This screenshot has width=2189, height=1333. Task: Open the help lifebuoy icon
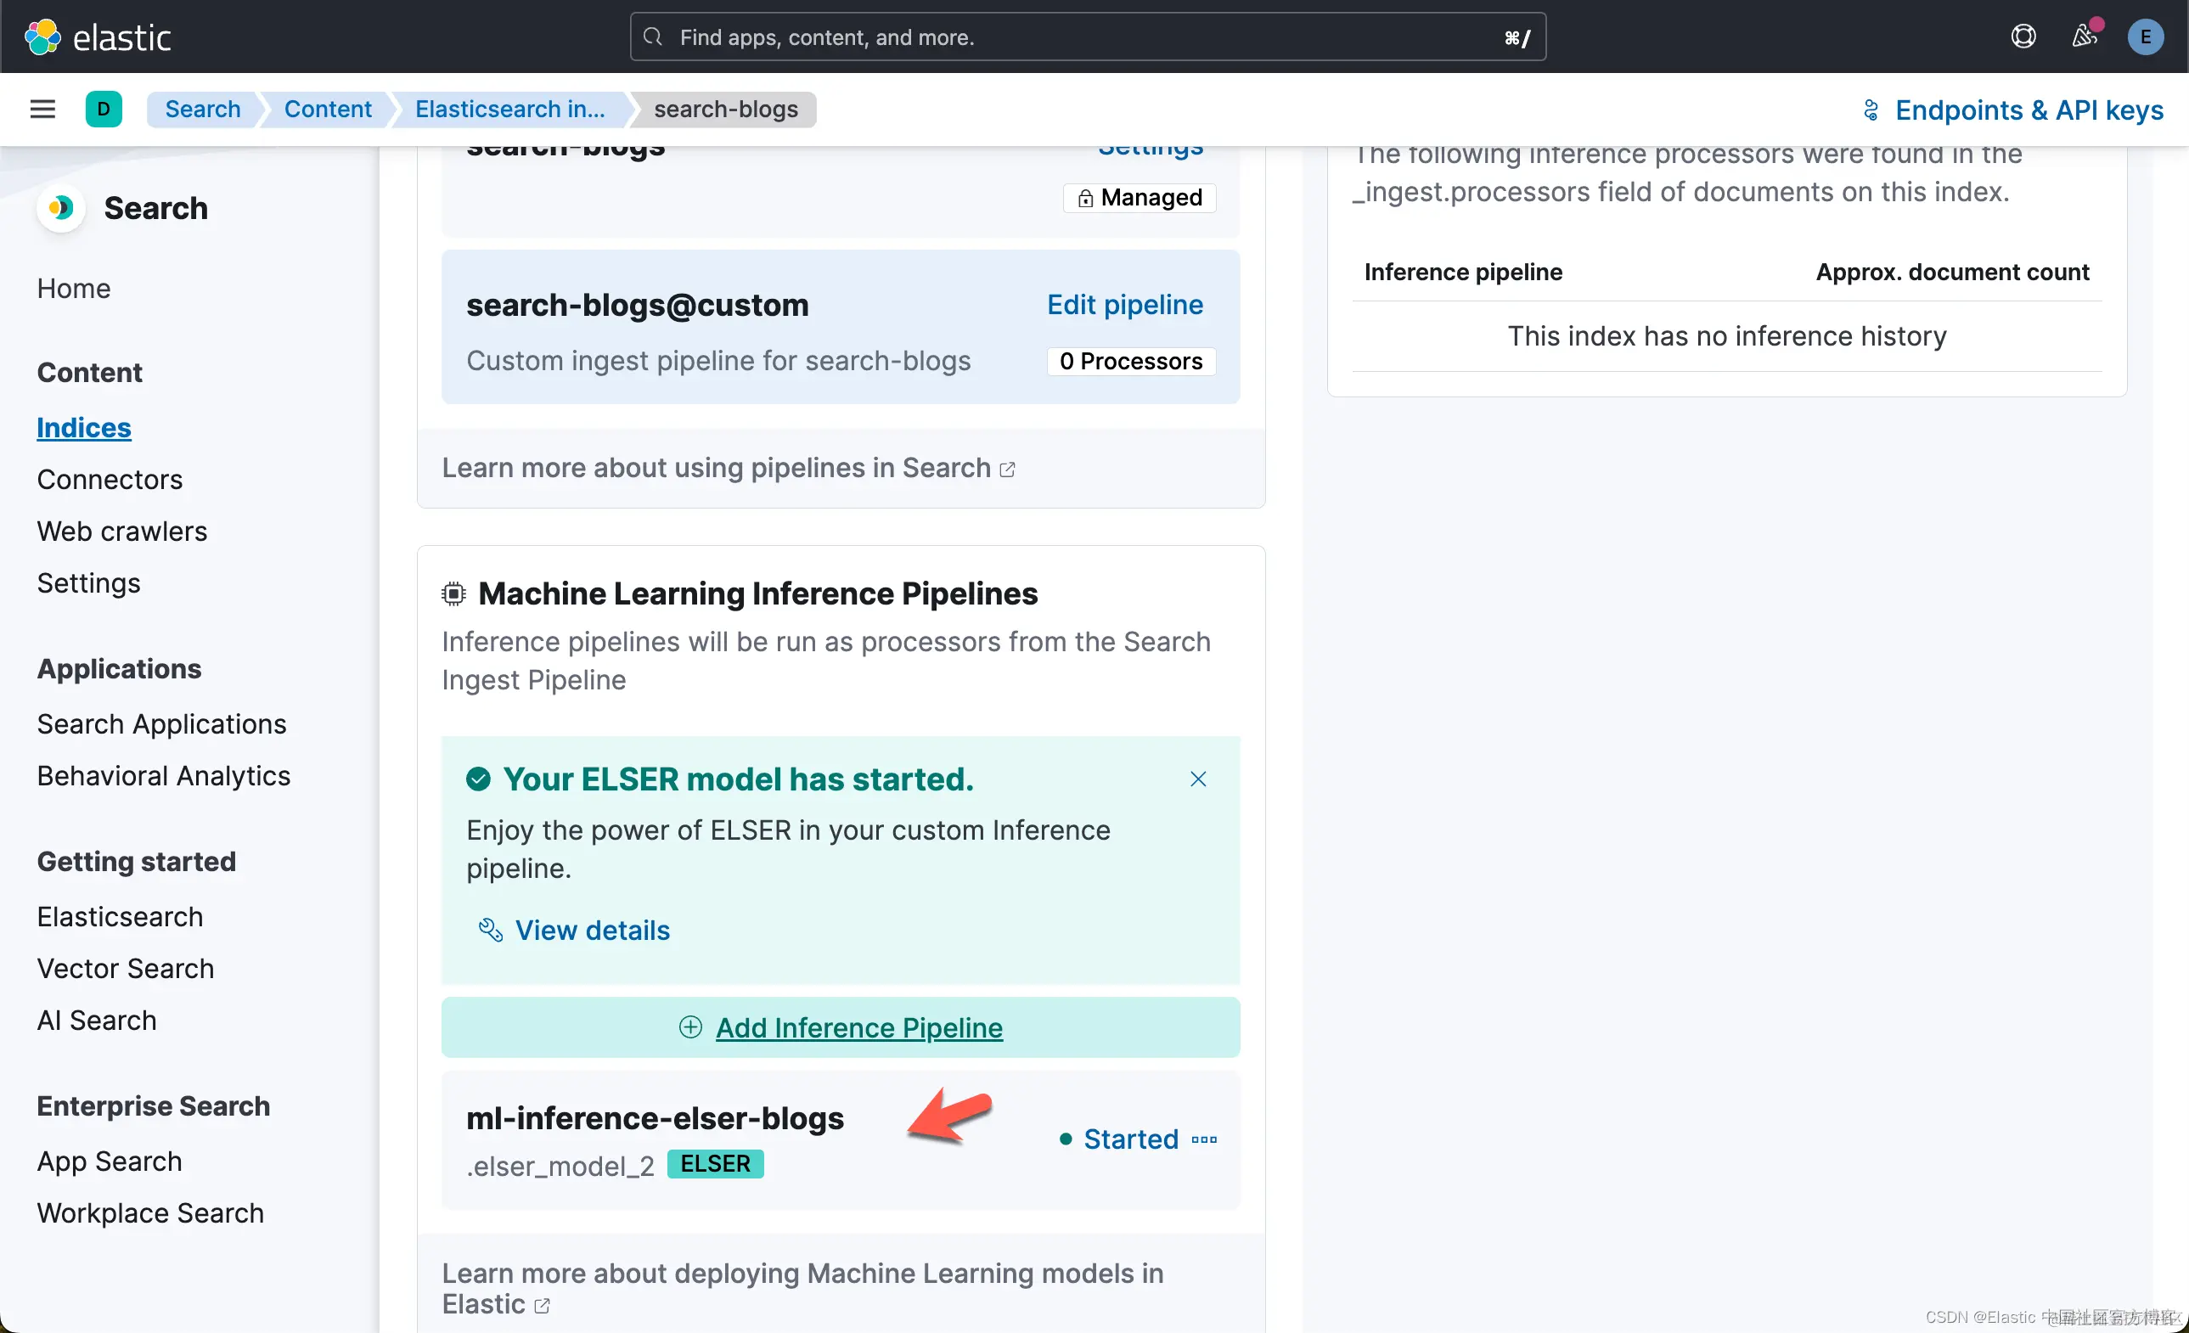2023,37
